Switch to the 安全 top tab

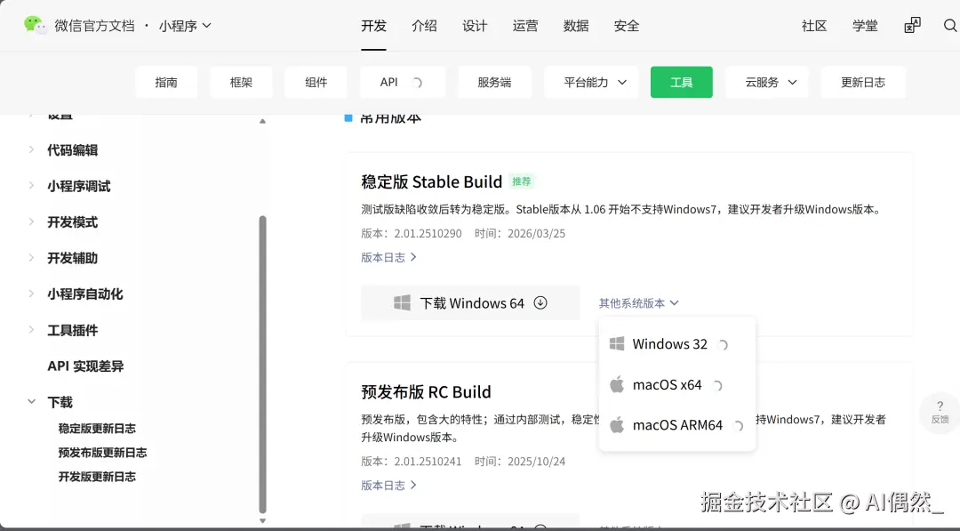[x=627, y=26]
